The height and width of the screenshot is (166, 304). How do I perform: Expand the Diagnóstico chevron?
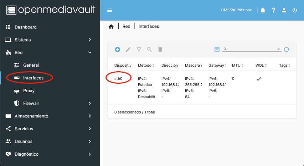[x=90, y=154]
